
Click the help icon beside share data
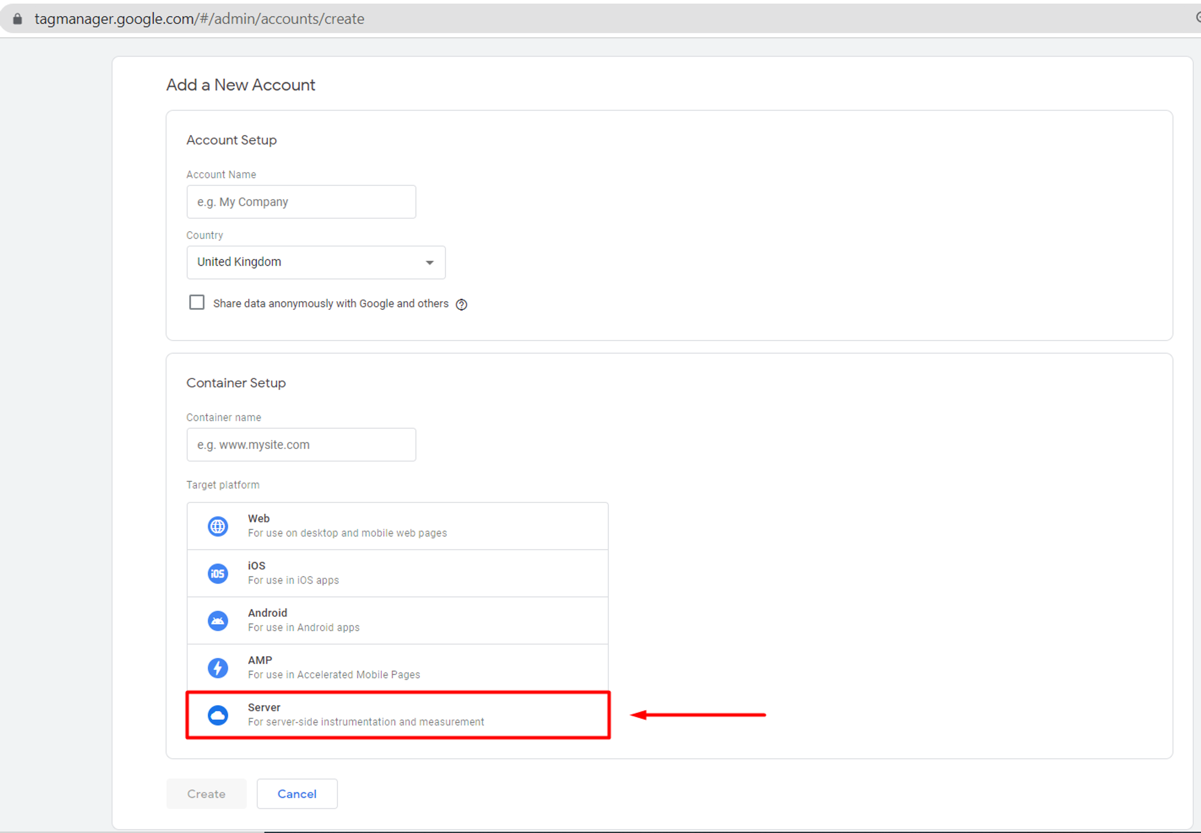click(x=461, y=304)
